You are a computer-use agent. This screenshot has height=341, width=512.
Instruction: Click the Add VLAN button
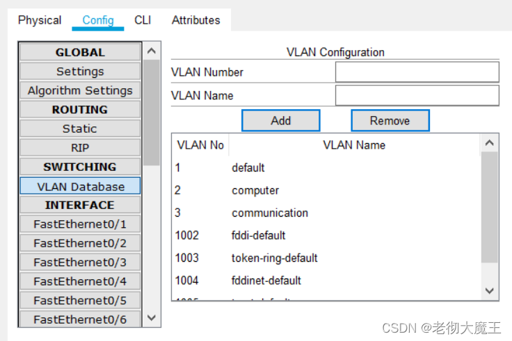(x=280, y=120)
